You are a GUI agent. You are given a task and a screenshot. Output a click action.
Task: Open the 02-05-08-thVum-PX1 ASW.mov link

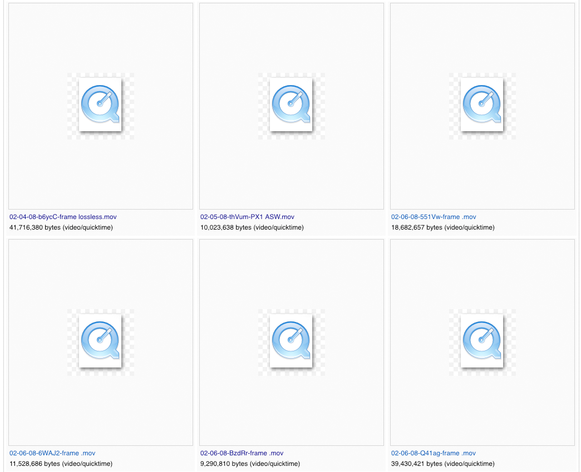247,217
